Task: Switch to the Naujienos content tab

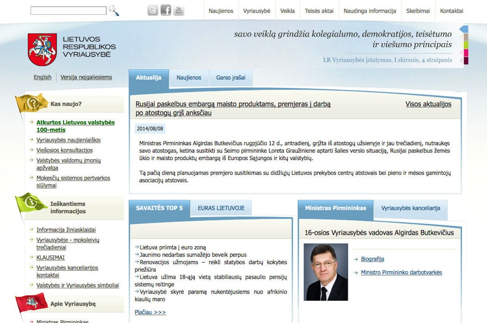Action: (x=189, y=78)
